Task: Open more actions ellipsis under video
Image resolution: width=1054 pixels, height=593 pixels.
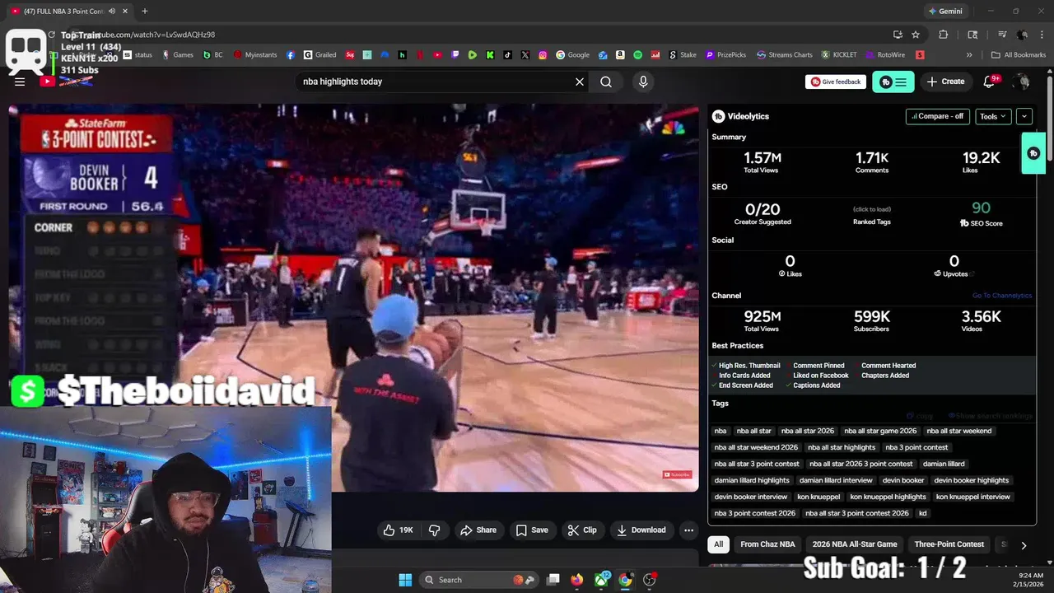Action: (689, 530)
